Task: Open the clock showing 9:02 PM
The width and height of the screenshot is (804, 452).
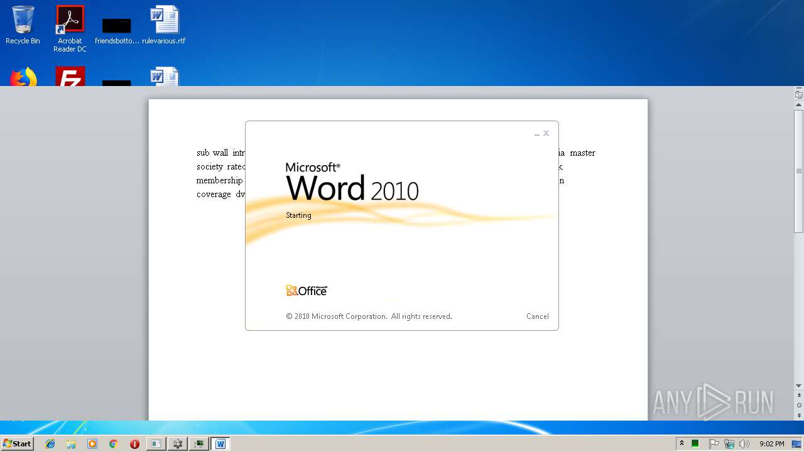Action: (x=771, y=444)
